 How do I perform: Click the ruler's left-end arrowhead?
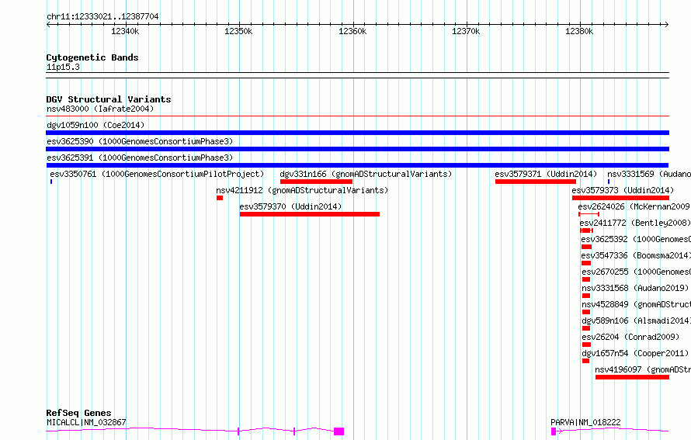(49, 25)
